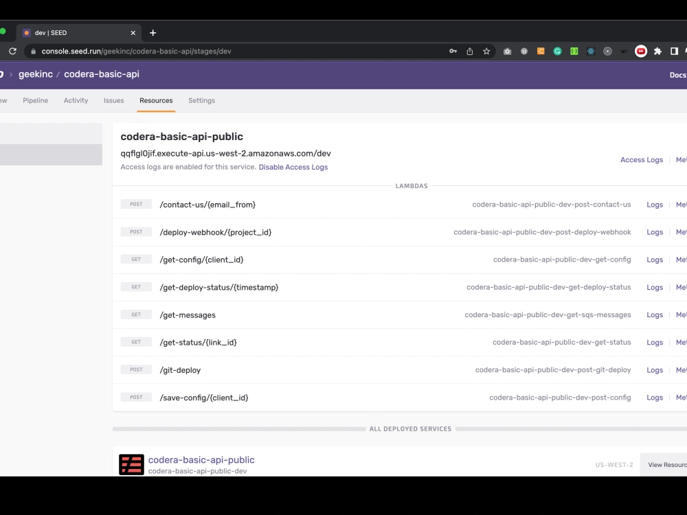The height and width of the screenshot is (515, 687).
Task: Close the dev | SEED tab
Action: (133, 33)
